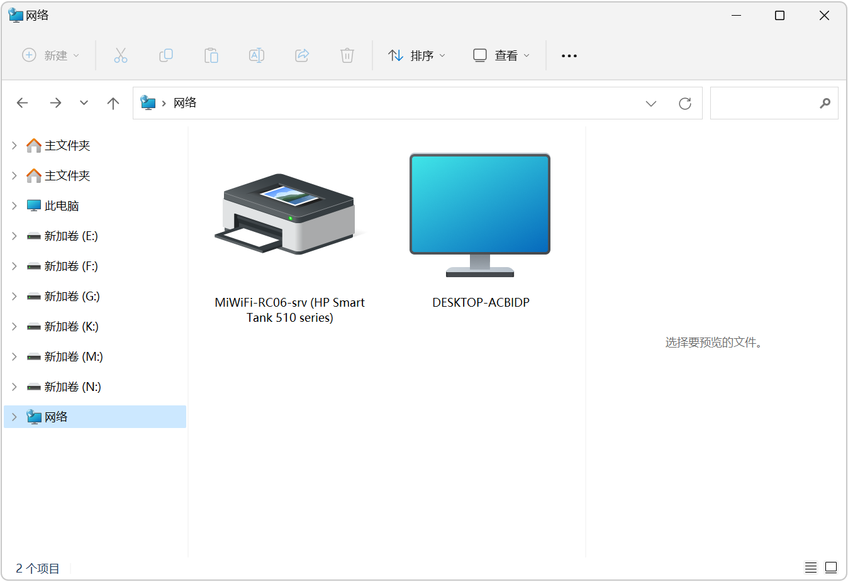Expand the 新加卷 (M:) tree node
848x582 pixels.
[14, 356]
